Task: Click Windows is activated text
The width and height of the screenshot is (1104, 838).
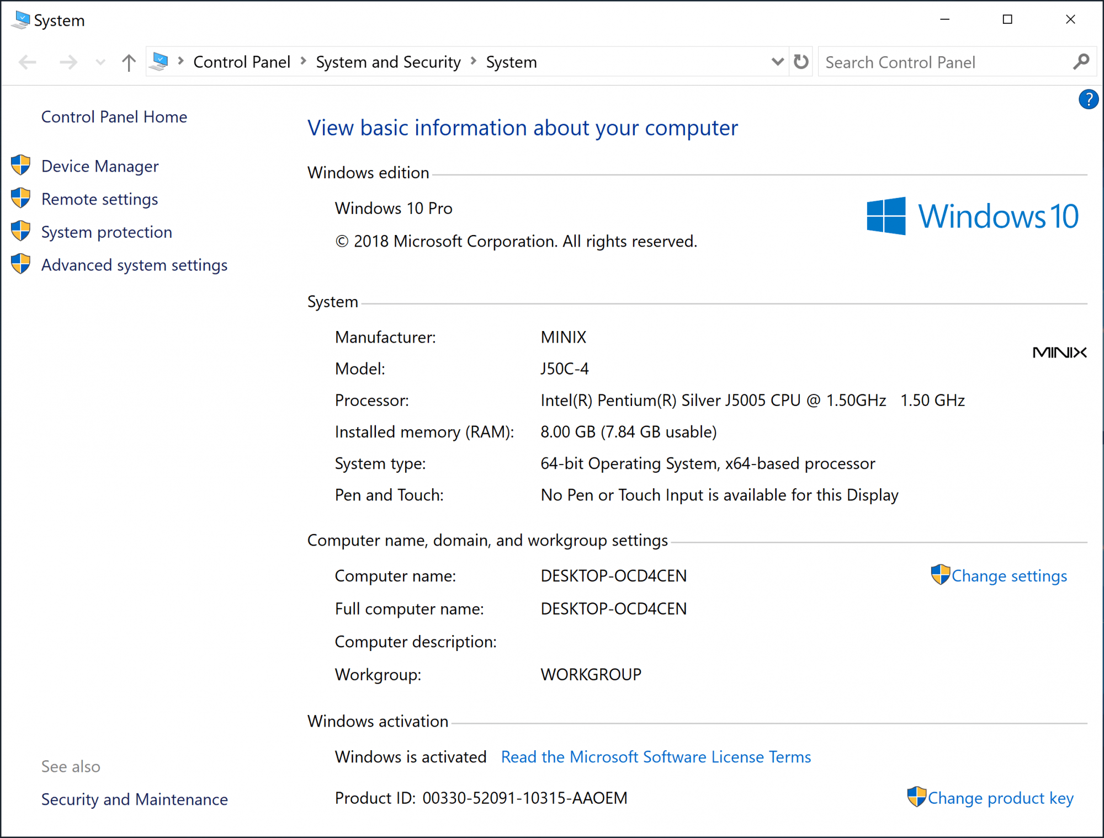Action: tap(411, 757)
